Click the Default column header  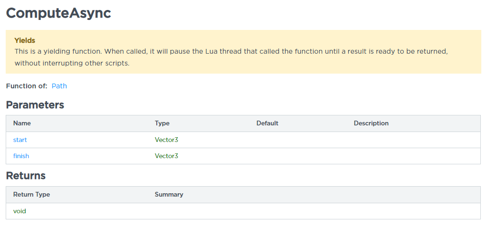tap(267, 123)
